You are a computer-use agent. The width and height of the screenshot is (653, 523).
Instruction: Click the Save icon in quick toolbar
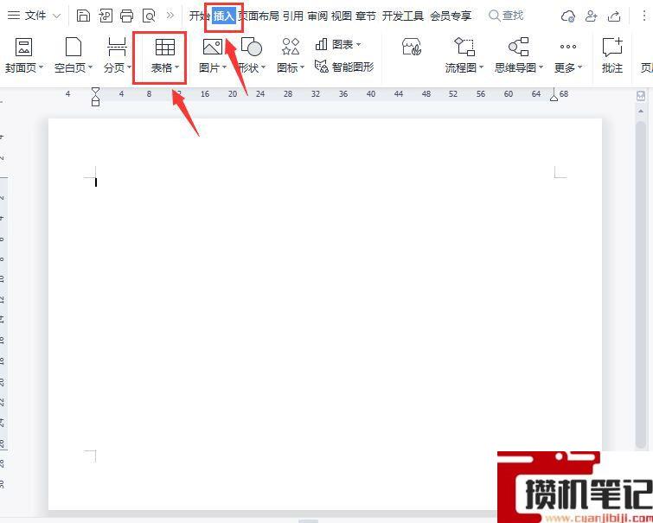(83, 16)
